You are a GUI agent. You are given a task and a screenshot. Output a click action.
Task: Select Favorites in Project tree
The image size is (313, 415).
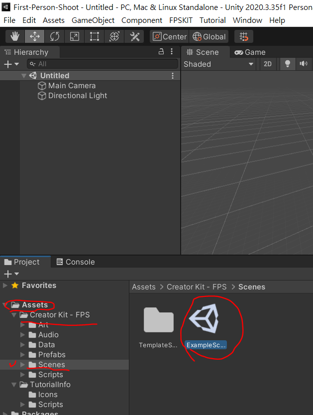(39, 285)
